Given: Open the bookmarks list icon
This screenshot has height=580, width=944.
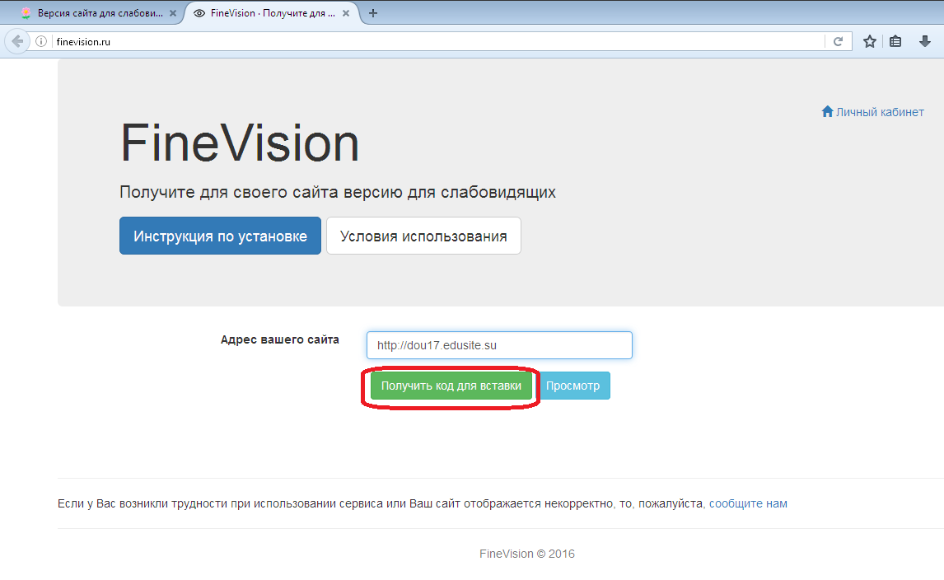Looking at the screenshot, I should point(895,41).
